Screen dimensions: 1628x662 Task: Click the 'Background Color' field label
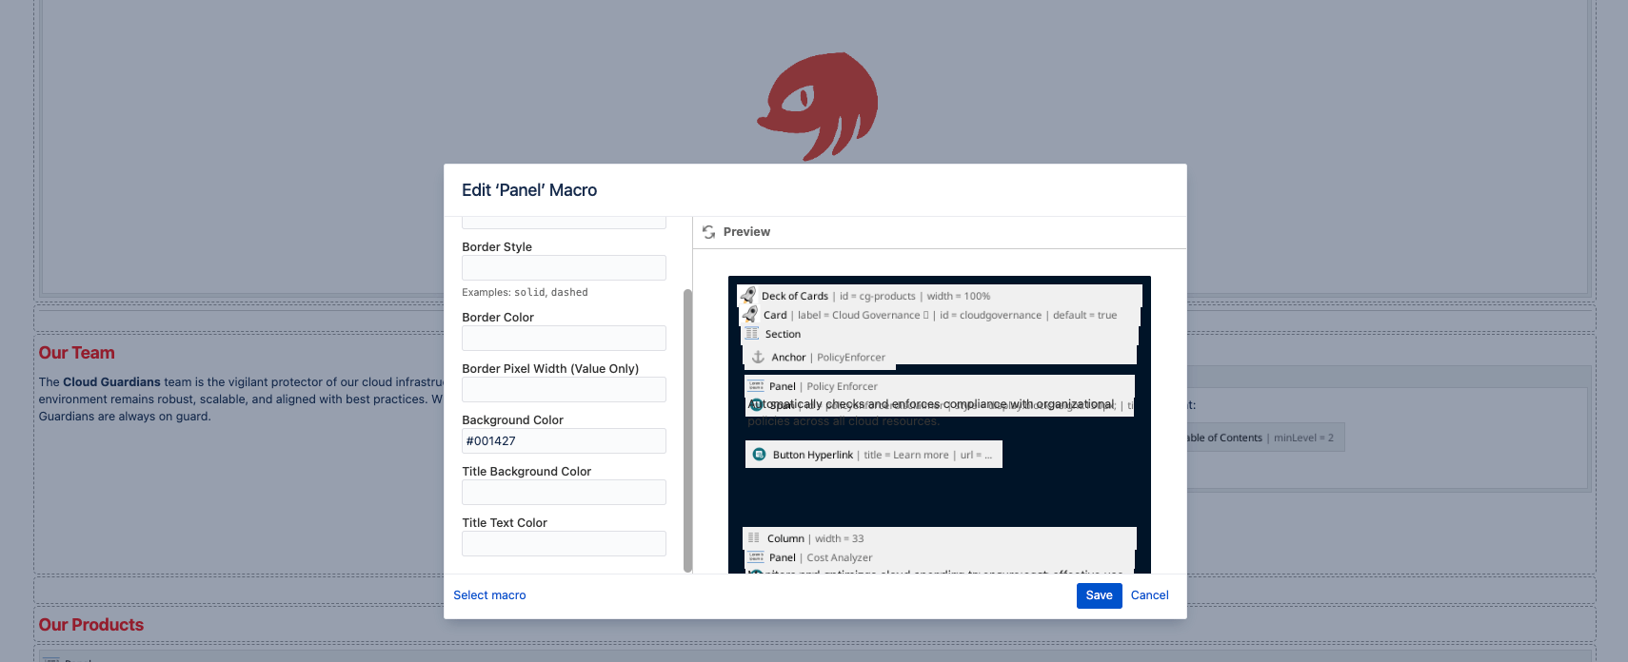[x=512, y=420]
